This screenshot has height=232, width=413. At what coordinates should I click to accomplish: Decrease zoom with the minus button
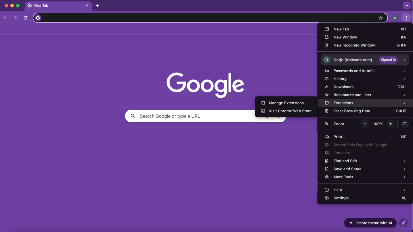[365, 124]
